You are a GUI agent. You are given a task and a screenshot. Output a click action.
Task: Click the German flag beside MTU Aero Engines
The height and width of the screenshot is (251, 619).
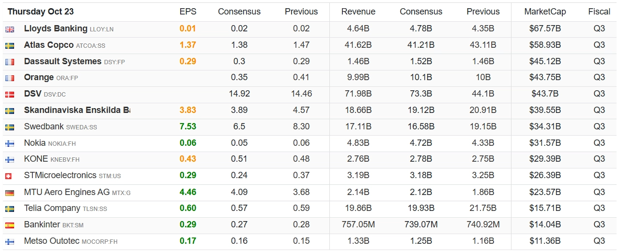(x=10, y=193)
